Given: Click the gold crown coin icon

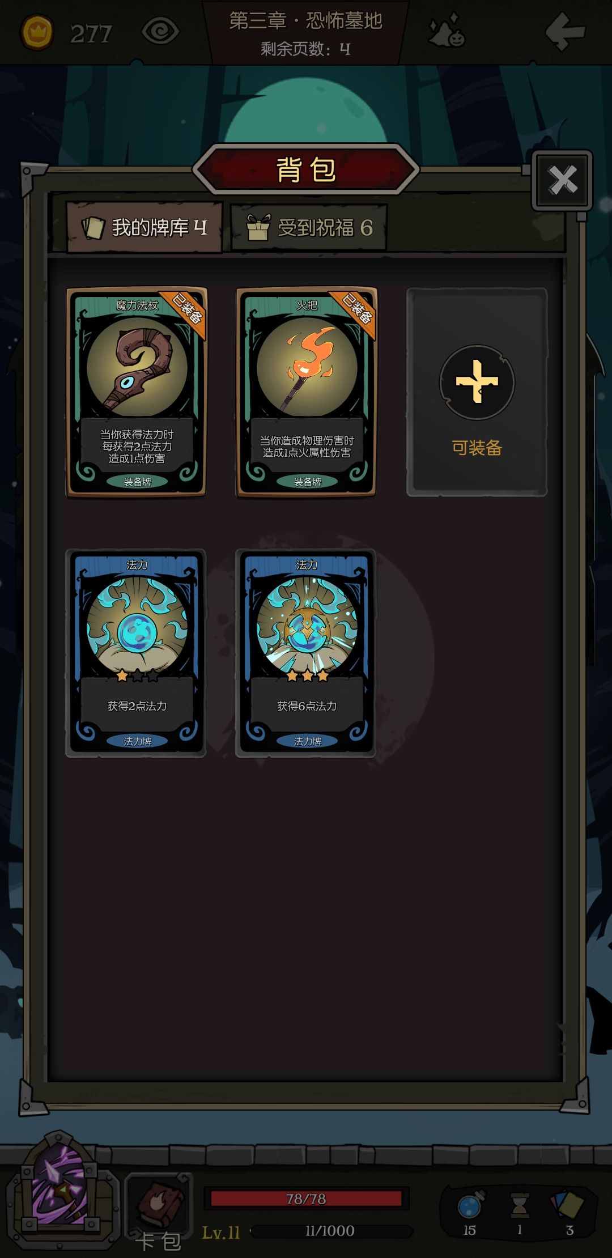Looking at the screenshot, I should pos(37,32).
